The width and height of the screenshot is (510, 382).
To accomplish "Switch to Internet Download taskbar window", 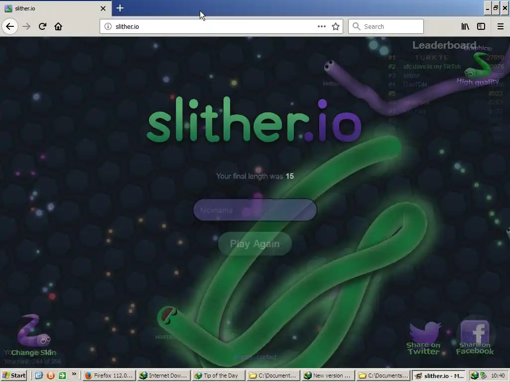I will (x=163, y=376).
